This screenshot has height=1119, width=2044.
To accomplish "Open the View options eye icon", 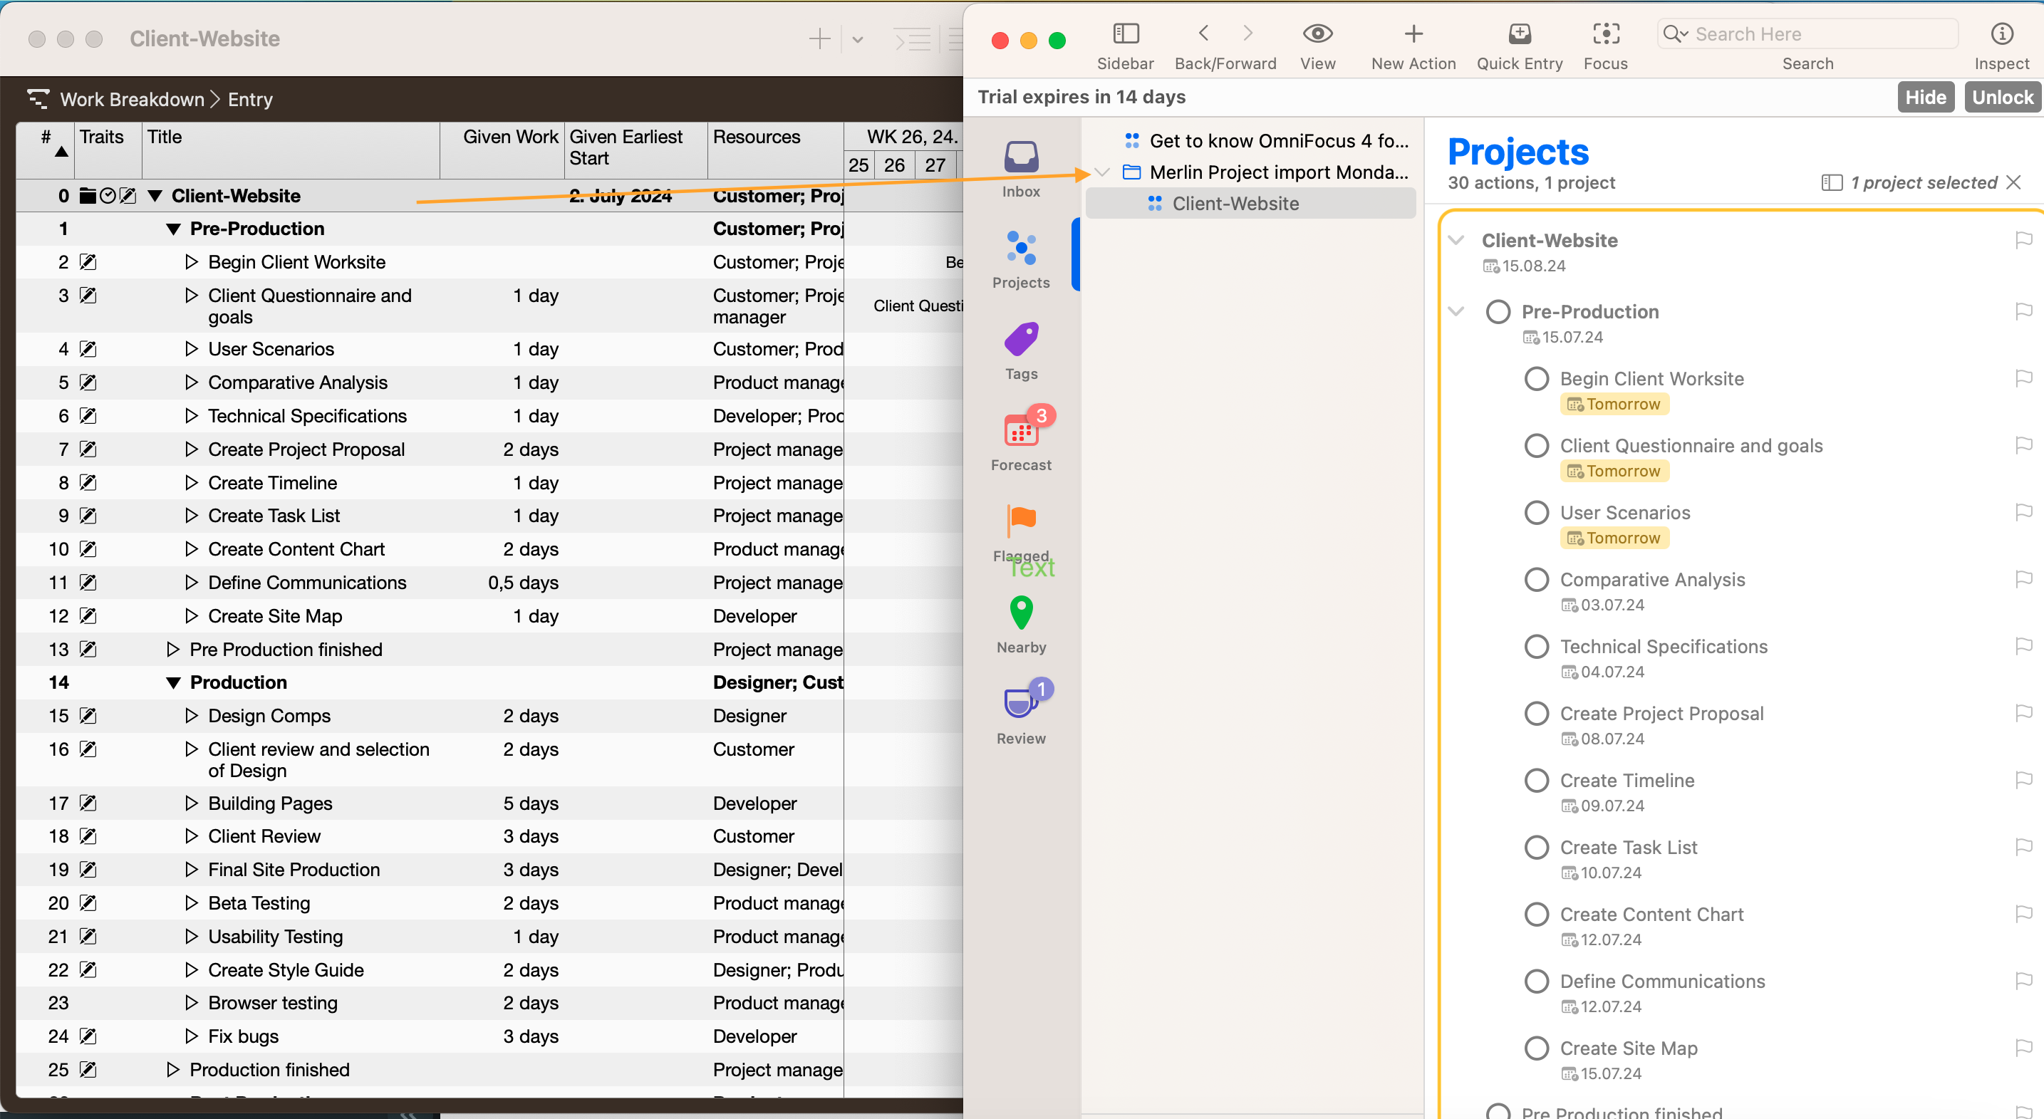I will point(1317,33).
